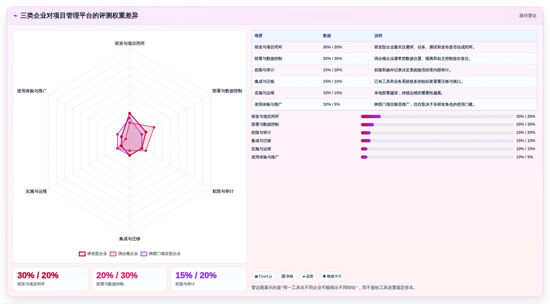Click the 集成与迁移 progress bar

(437, 141)
